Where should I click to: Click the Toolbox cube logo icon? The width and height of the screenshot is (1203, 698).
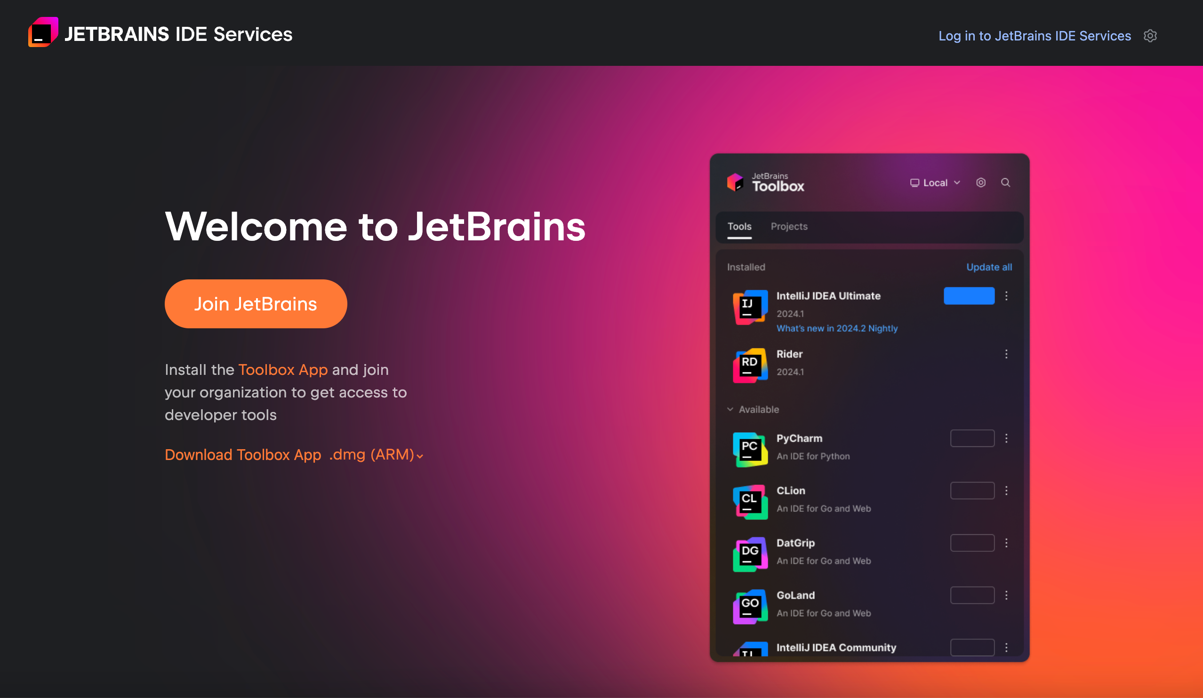pyautogui.click(x=735, y=182)
